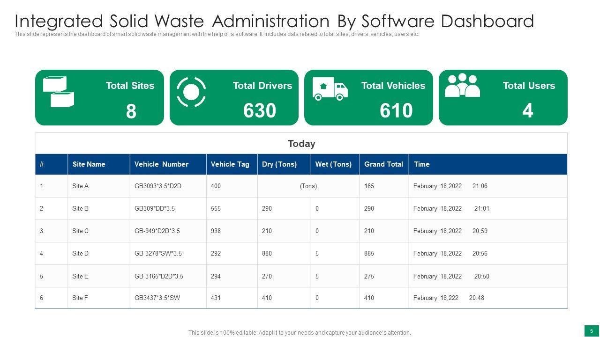Click grand total value 885
Image resolution: width=600 pixels, height=337 pixels.
tap(369, 254)
